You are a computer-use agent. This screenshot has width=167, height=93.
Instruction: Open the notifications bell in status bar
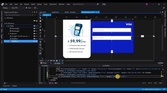point(164,89)
